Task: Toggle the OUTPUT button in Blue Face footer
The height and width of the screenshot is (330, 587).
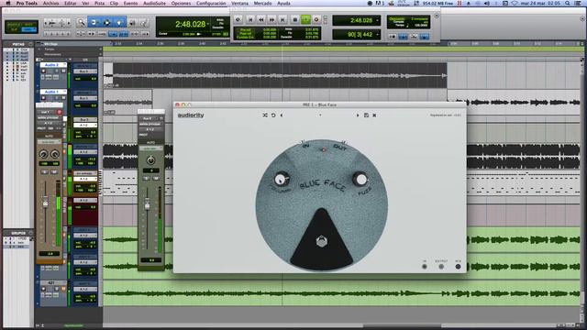Action: pyautogui.click(x=441, y=267)
